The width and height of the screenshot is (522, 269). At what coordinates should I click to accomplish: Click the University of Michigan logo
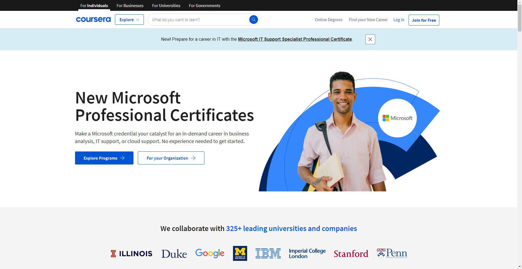(x=240, y=253)
